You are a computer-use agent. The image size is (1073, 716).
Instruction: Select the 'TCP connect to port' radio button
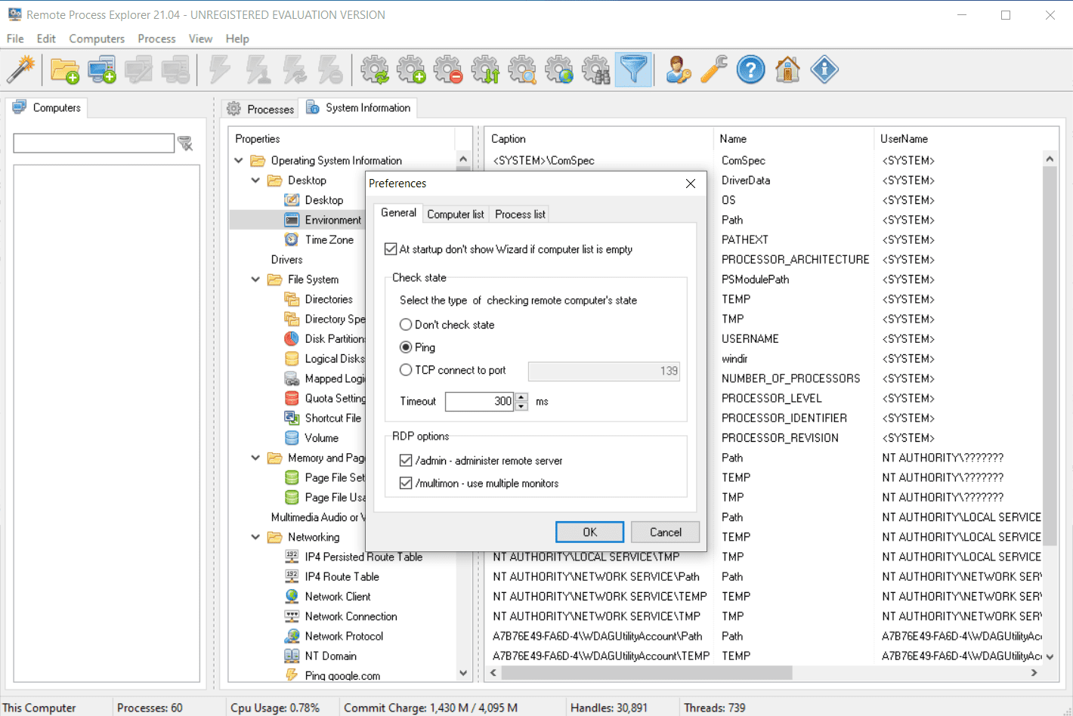click(406, 370)
